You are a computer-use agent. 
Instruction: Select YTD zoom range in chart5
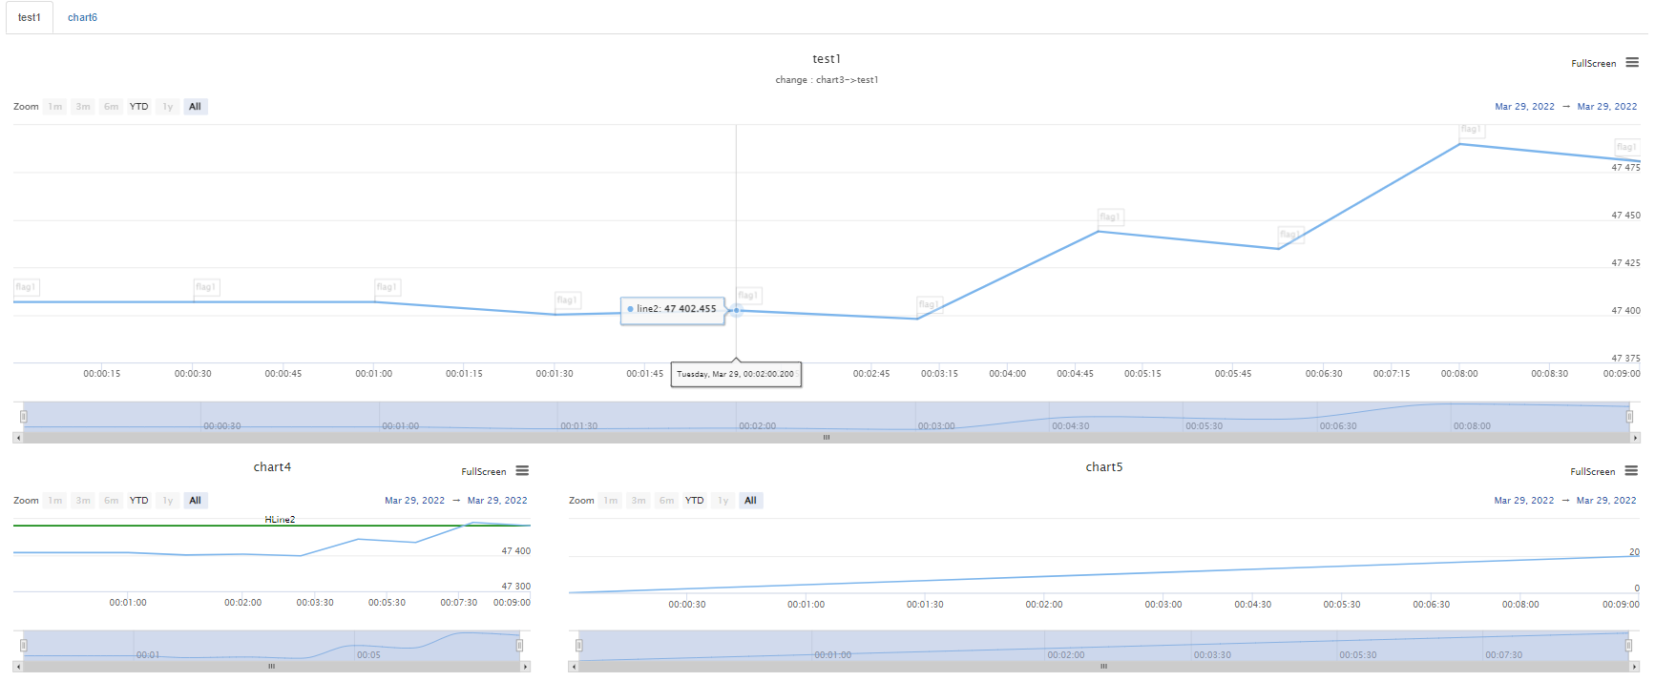pyautogui.click(x=695, y=501)
